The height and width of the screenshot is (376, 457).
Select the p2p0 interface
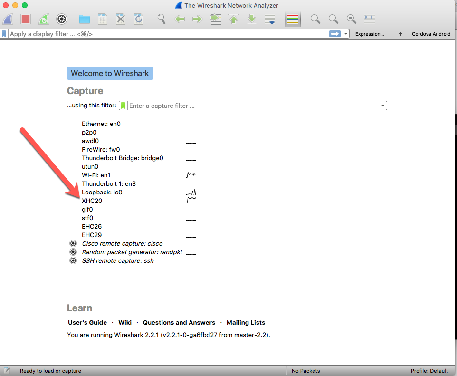pyautogui.click(x=89, y=133)
